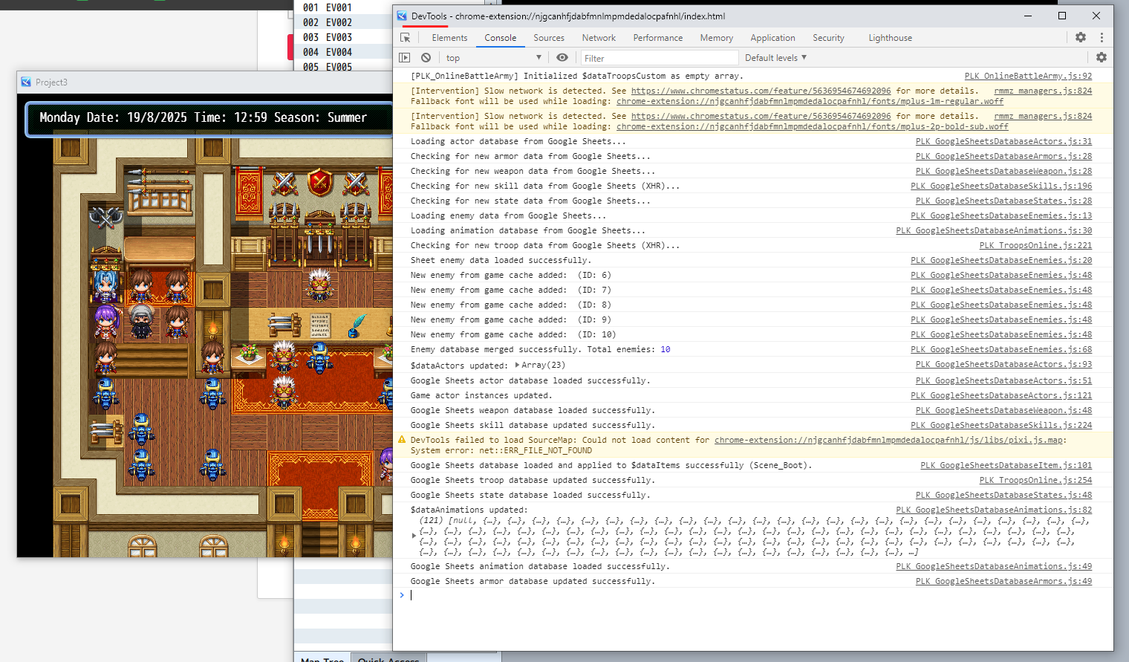Click the console prompt input line

758,595
